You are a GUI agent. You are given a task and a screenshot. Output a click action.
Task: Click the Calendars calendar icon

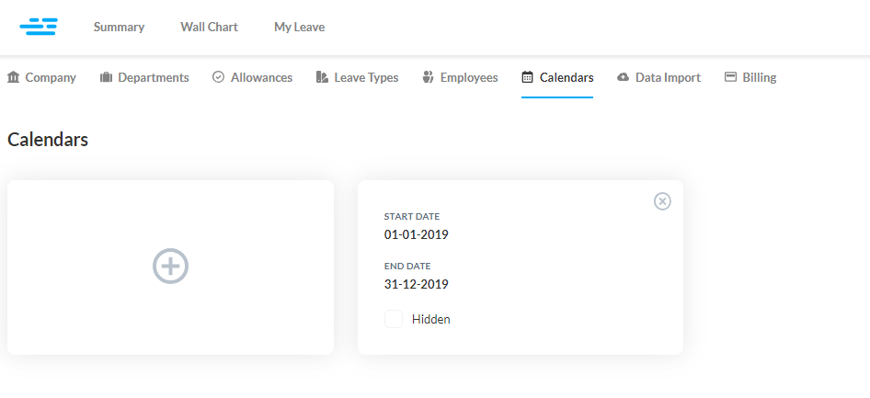pyautogui.click(x=527, y=77)
